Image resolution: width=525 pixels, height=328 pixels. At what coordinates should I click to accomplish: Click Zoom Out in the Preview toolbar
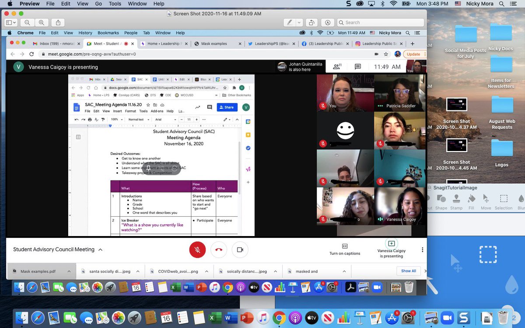[27, 22]
